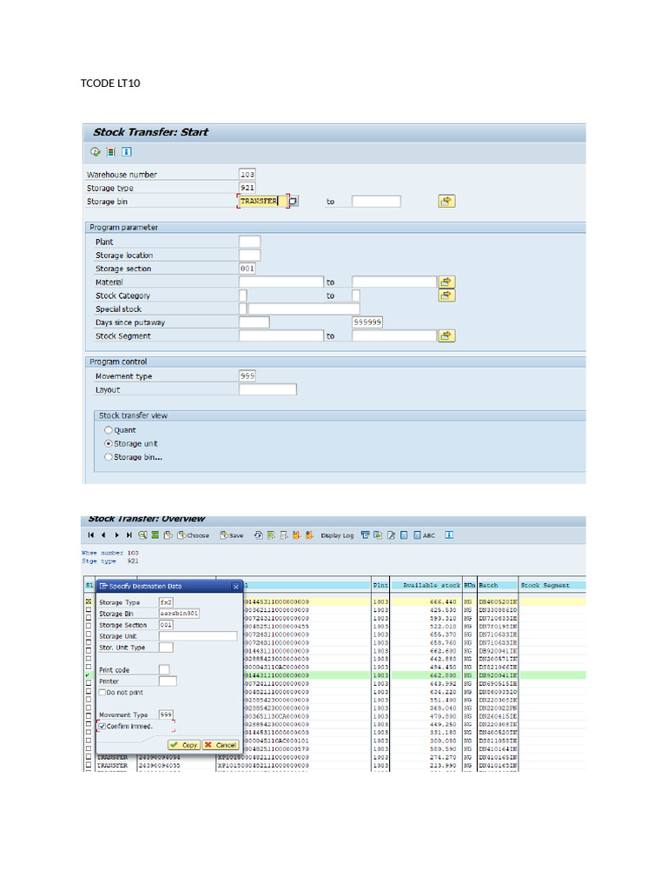Screen dimensions: 667x890
Task: Click the info icon in Overview toolbar
Action: 449,535
